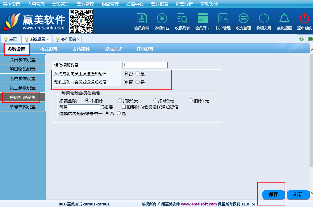The height and width of the screenshot is (207, 313).
Task: Open the 收银交班 shift handover icon
Action: point(264,19)
